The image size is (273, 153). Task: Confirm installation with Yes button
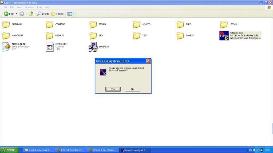point(113,89)
